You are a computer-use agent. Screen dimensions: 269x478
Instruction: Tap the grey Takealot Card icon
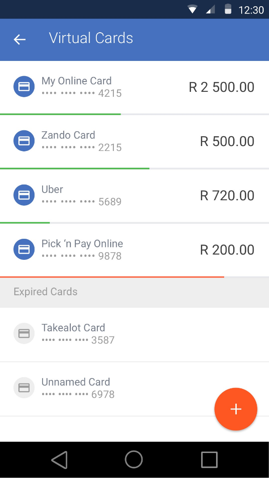[24, 333]
